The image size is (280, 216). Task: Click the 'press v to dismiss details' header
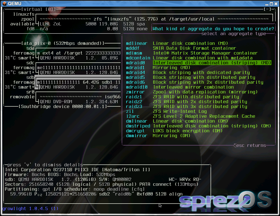[x=45, y=165]
